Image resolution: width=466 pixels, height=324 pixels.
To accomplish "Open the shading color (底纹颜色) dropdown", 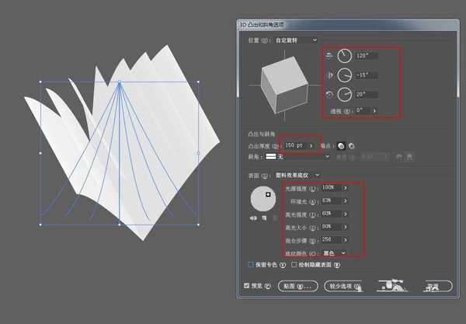I will tap(343, 253).
